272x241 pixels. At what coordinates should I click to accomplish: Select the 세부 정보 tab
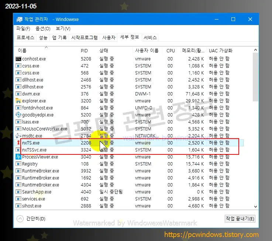[130, 37]
